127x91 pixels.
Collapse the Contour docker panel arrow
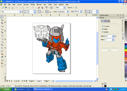[121, 17]
